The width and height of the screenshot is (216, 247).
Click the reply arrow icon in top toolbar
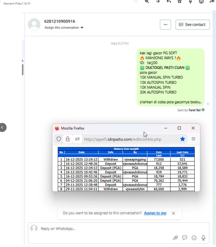click(x=169, y=1)
